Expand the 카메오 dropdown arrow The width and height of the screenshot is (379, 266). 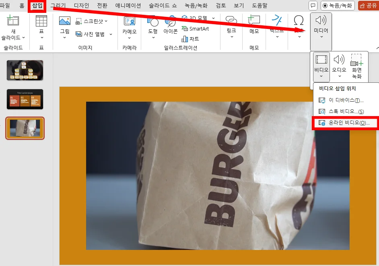click(129, 38)
